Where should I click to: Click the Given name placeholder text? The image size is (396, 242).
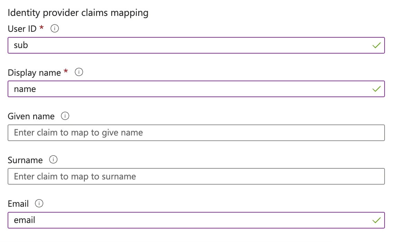point(78,132)
